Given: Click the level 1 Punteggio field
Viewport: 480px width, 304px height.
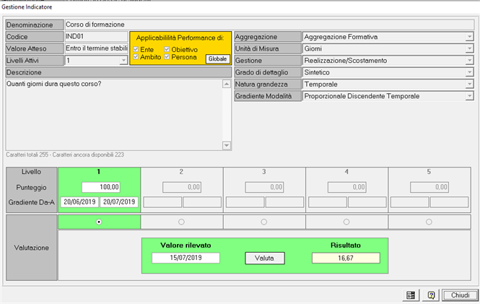Looking at the screenshot, I should (x=100, y=187).
